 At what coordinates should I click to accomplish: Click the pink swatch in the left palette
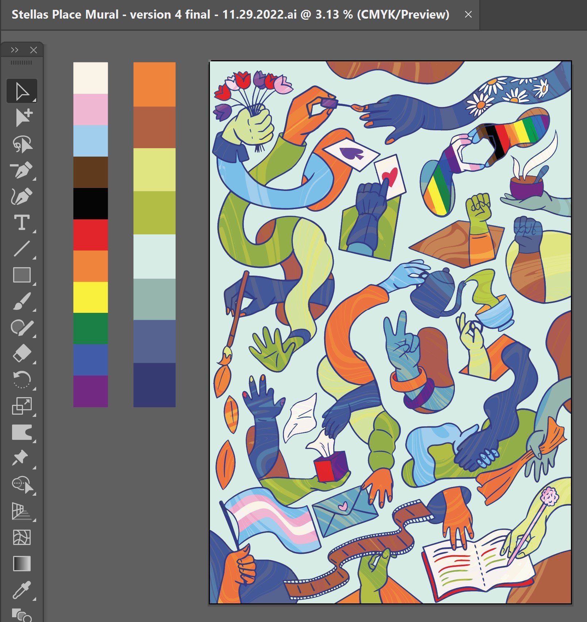[x=91, y=110]
